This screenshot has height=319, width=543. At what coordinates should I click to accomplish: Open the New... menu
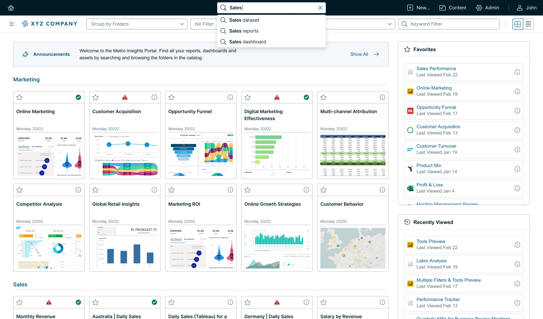click(419, 8)
